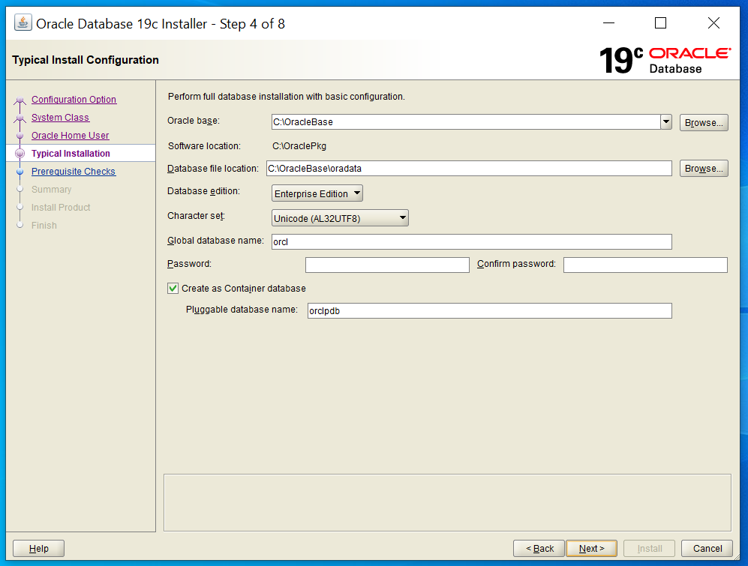
Task: Click the Java coffee cup icon in title bar
Action: point(23,22)
